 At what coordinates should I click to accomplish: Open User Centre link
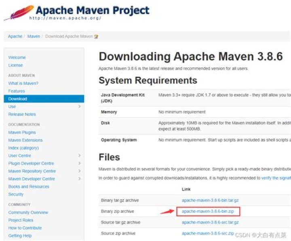point(19,155)
